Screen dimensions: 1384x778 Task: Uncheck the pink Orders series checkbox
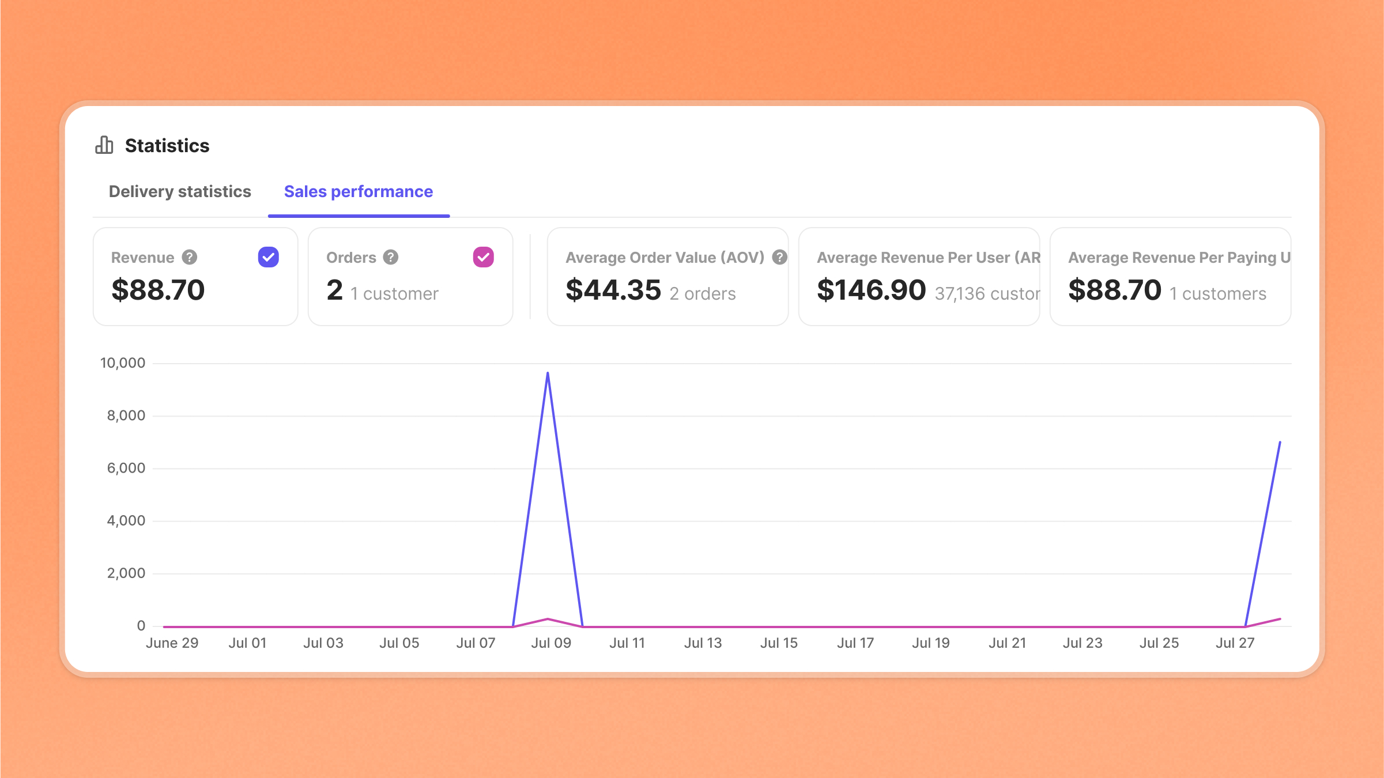tap(483, 257)
